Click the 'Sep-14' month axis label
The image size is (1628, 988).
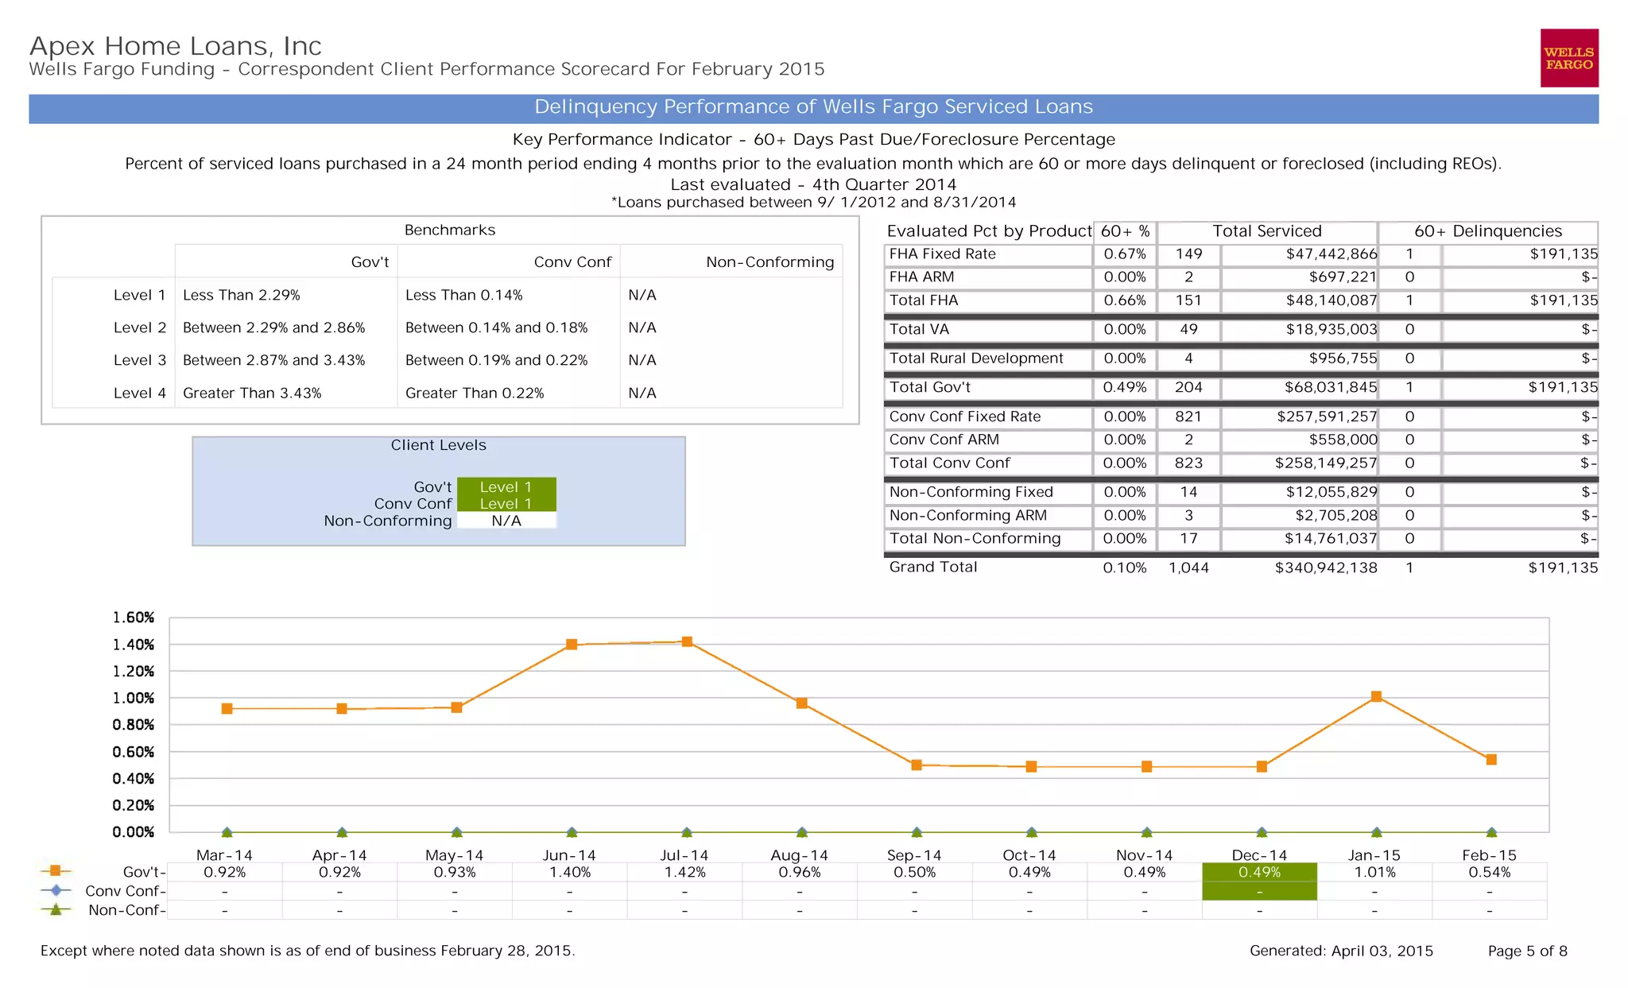pyautogui.click(x=915, y=855)
